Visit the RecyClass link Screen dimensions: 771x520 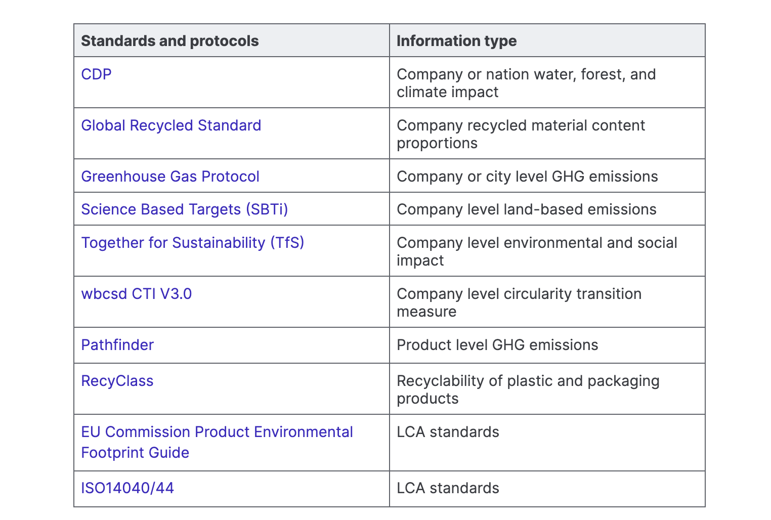[x=117, y=381]
